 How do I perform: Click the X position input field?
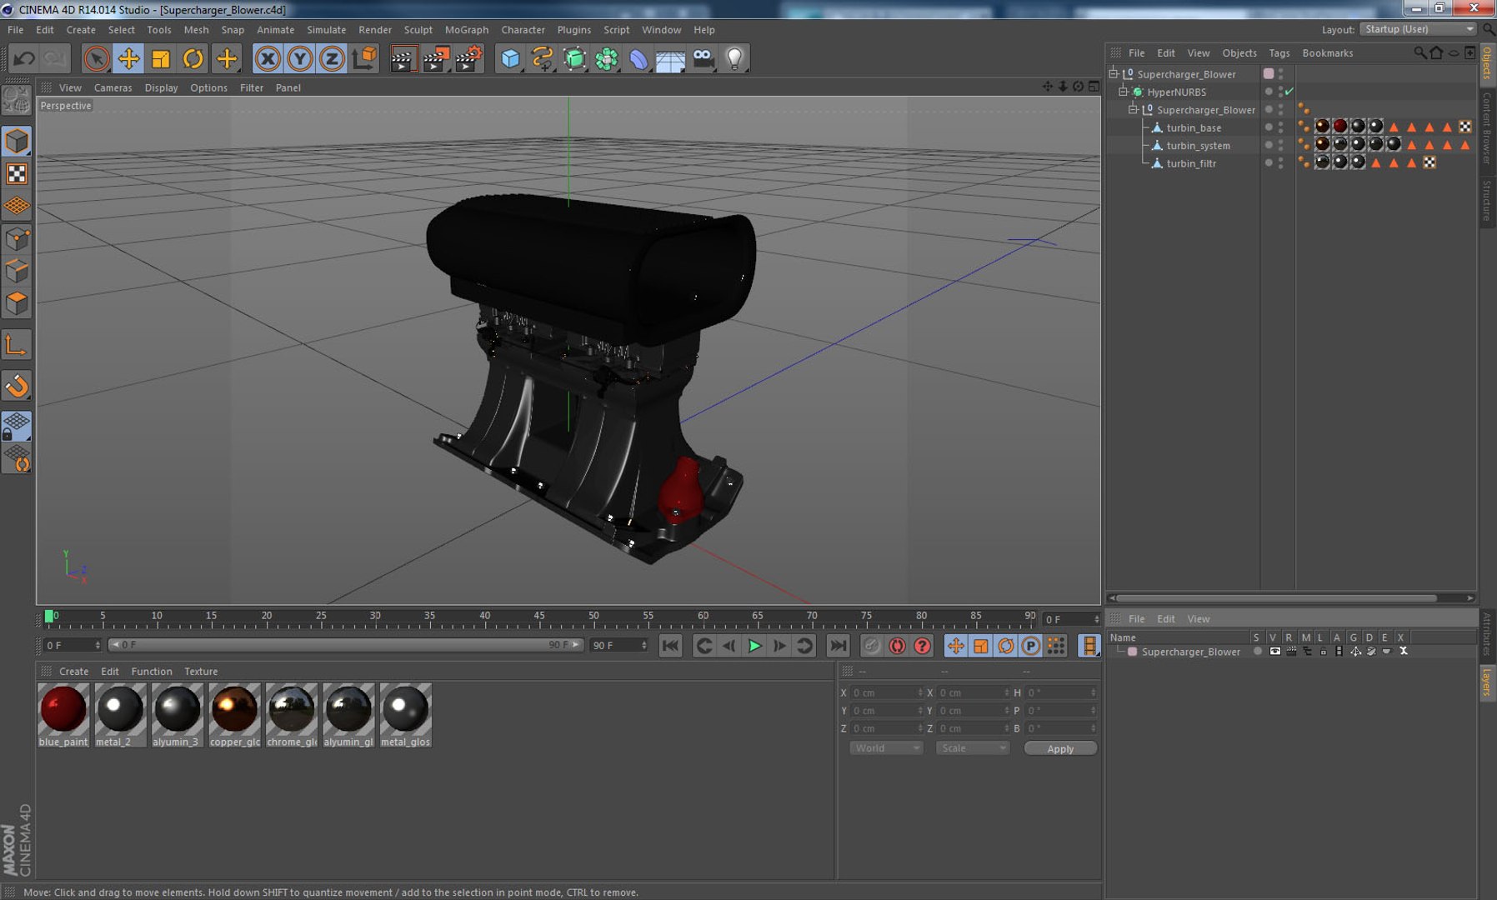tap(886, 693)
